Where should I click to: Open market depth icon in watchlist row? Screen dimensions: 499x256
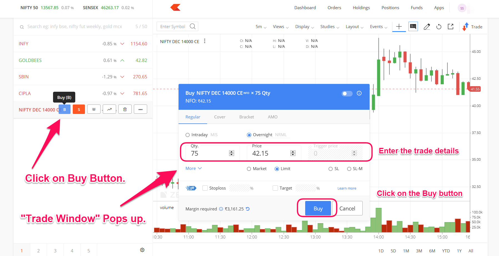(94, 110)
